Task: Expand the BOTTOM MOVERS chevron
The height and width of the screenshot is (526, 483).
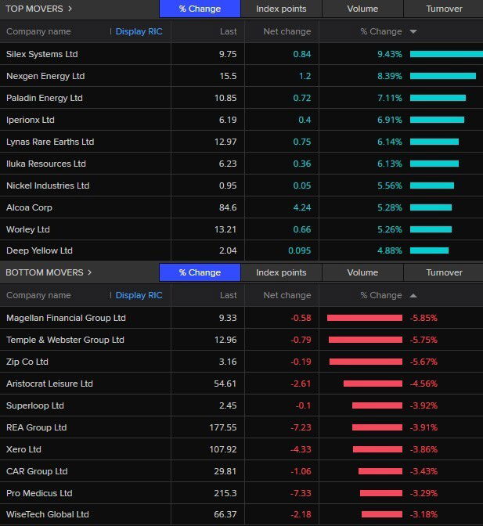Action: [89, 272]
